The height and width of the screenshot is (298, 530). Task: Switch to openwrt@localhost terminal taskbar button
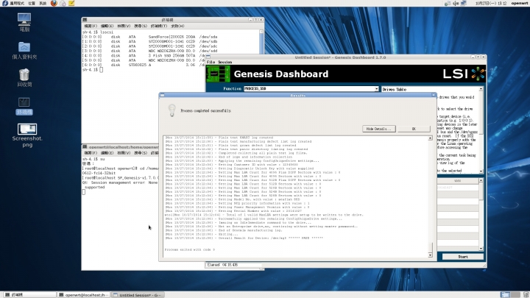click(83, 295)
